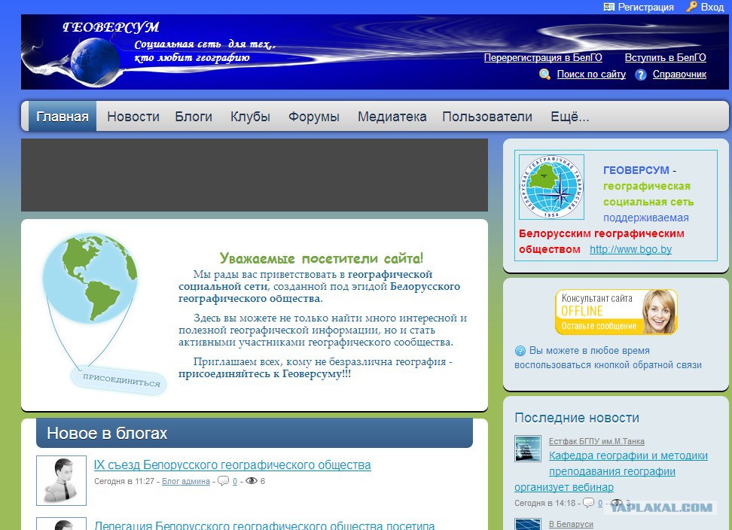The height and width of the screenshot is (530, 732).
Task: Open the Естфак БГПУ им.М.Танка link
Action: click(x=596, y=441)
